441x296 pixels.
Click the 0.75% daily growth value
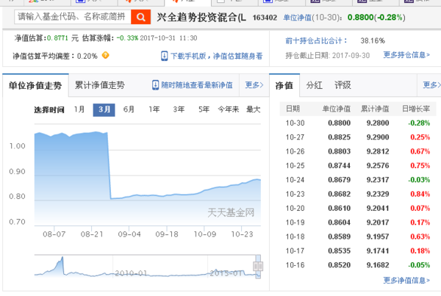pos(420,165)
